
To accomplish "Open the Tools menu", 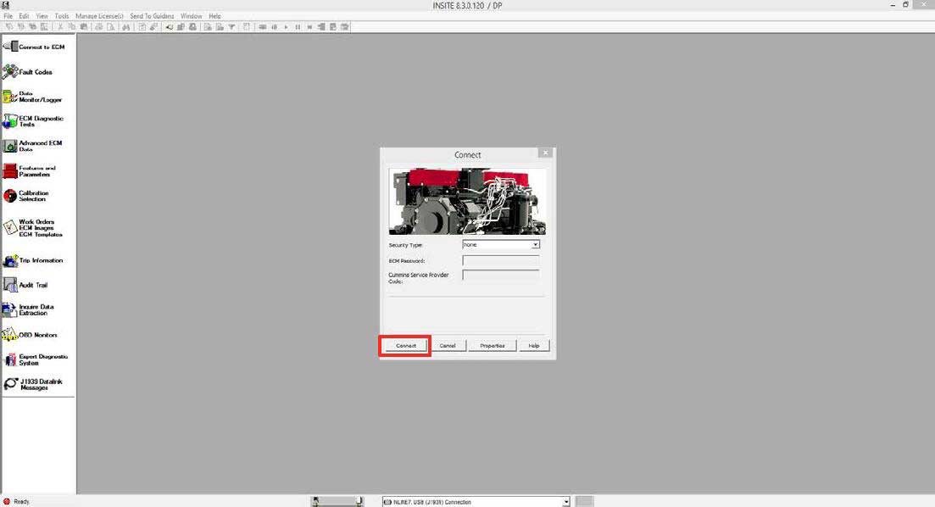I will [x=60, y=14].
